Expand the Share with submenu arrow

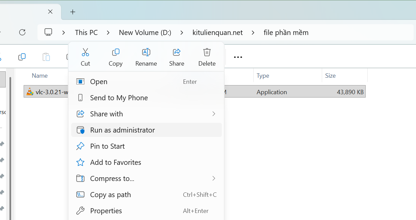[214, 114]
